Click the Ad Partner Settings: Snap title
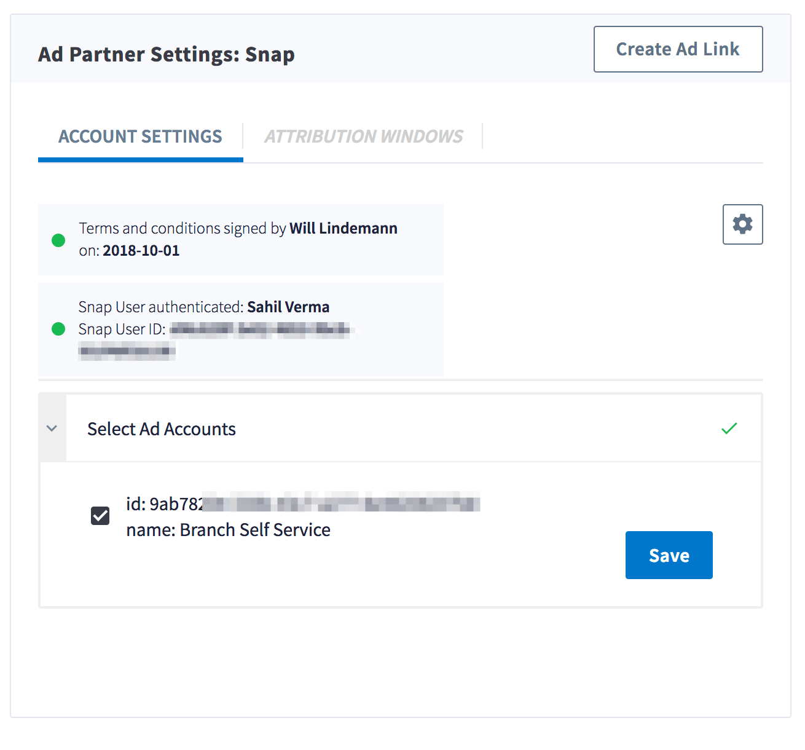This screenshot has width=805, height=750. [167, 55]
